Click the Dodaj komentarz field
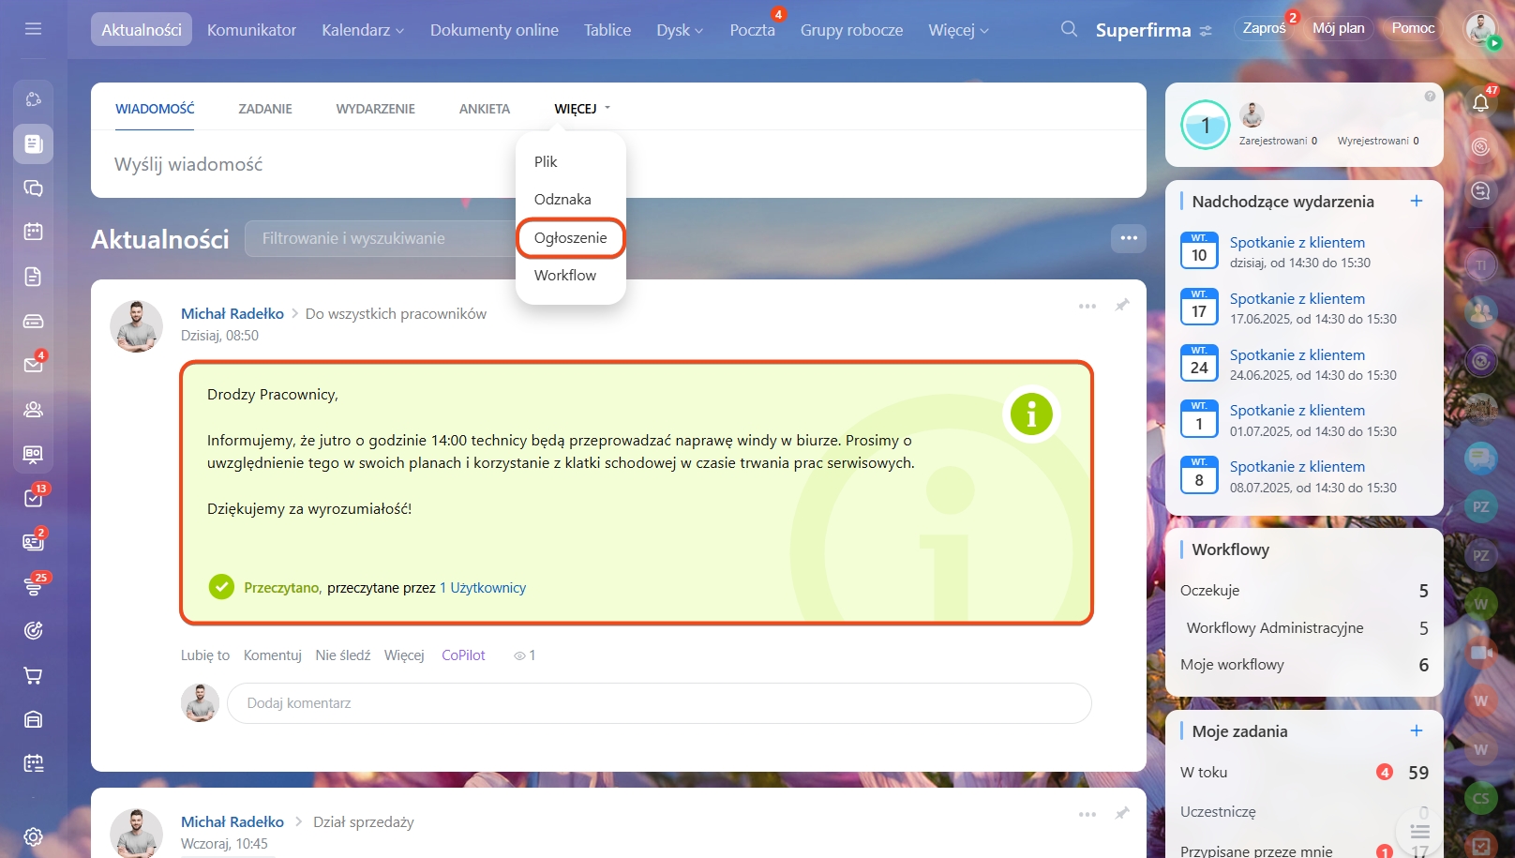 [659, 703]
